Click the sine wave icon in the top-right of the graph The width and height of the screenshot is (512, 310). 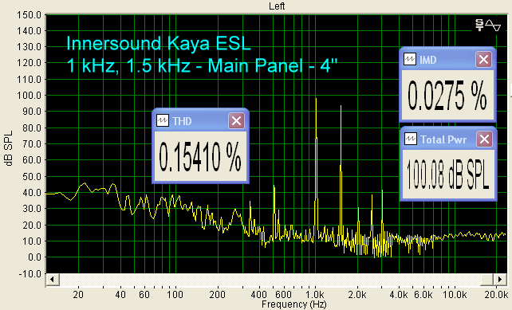[493, 26]
